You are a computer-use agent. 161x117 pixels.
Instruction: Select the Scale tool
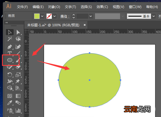(18, 75)
